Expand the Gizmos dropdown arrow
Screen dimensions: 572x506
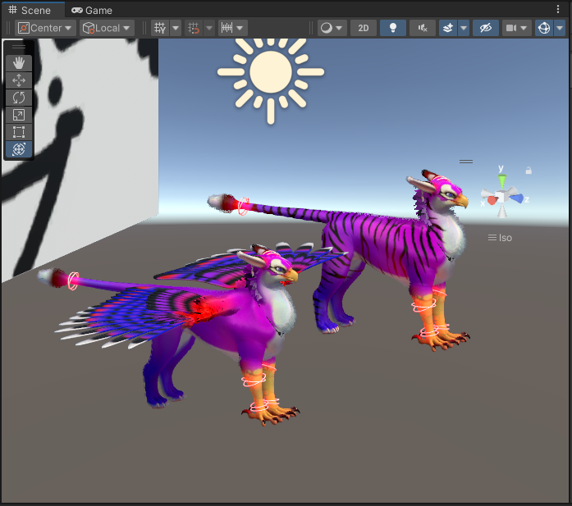pos(561,28)
